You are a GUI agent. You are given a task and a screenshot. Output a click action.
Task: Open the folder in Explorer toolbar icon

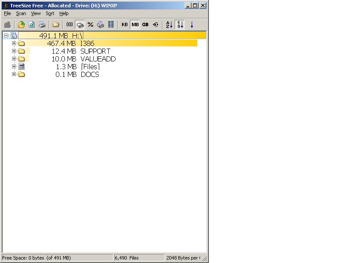(56, 24)
